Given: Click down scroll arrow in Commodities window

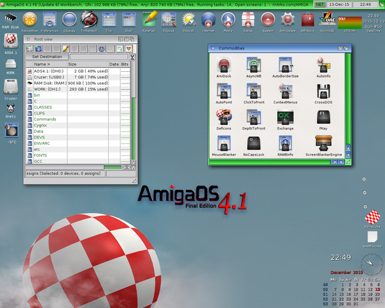Looking at the screenshot, I should pos(348,155).
